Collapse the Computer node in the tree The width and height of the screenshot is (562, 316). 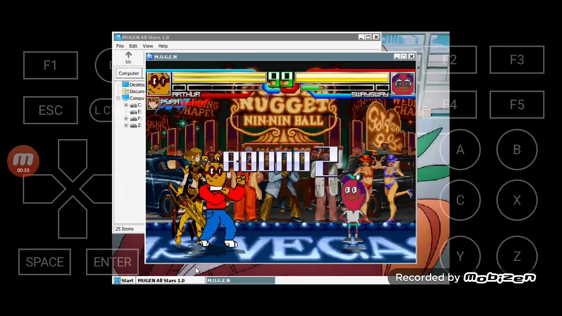click(x=118, y=98)
